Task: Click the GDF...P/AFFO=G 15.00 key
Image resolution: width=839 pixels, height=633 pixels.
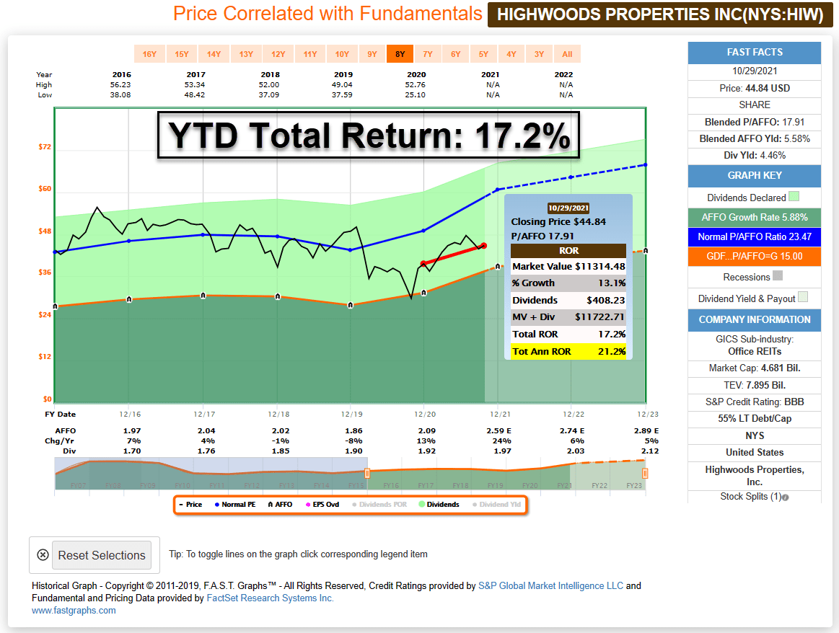Action: (x=755, y=257)
